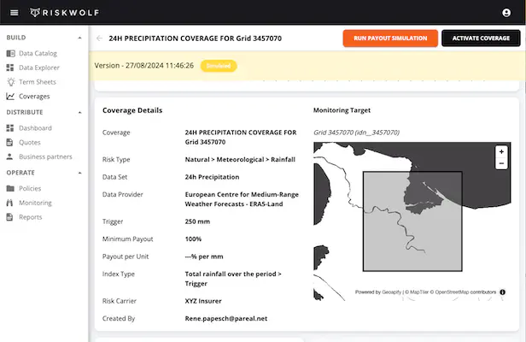
Task: Collapse the BUILD section
Action: point(79,38)
